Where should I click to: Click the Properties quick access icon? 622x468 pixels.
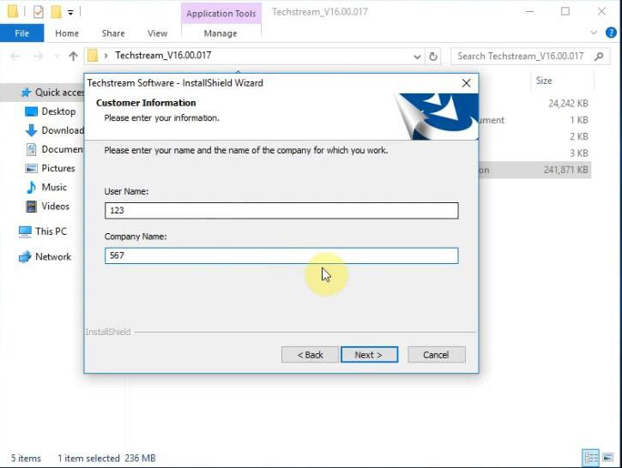pos(38,12)
